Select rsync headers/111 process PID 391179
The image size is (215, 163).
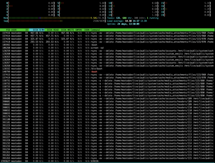coord(108,117)
